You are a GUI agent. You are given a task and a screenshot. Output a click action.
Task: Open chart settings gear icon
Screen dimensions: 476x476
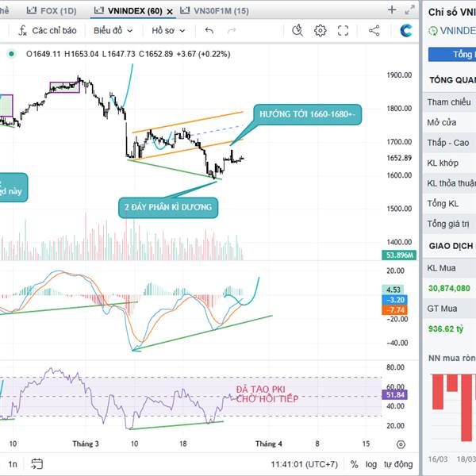pyautogui.click(x=321, y=30)
